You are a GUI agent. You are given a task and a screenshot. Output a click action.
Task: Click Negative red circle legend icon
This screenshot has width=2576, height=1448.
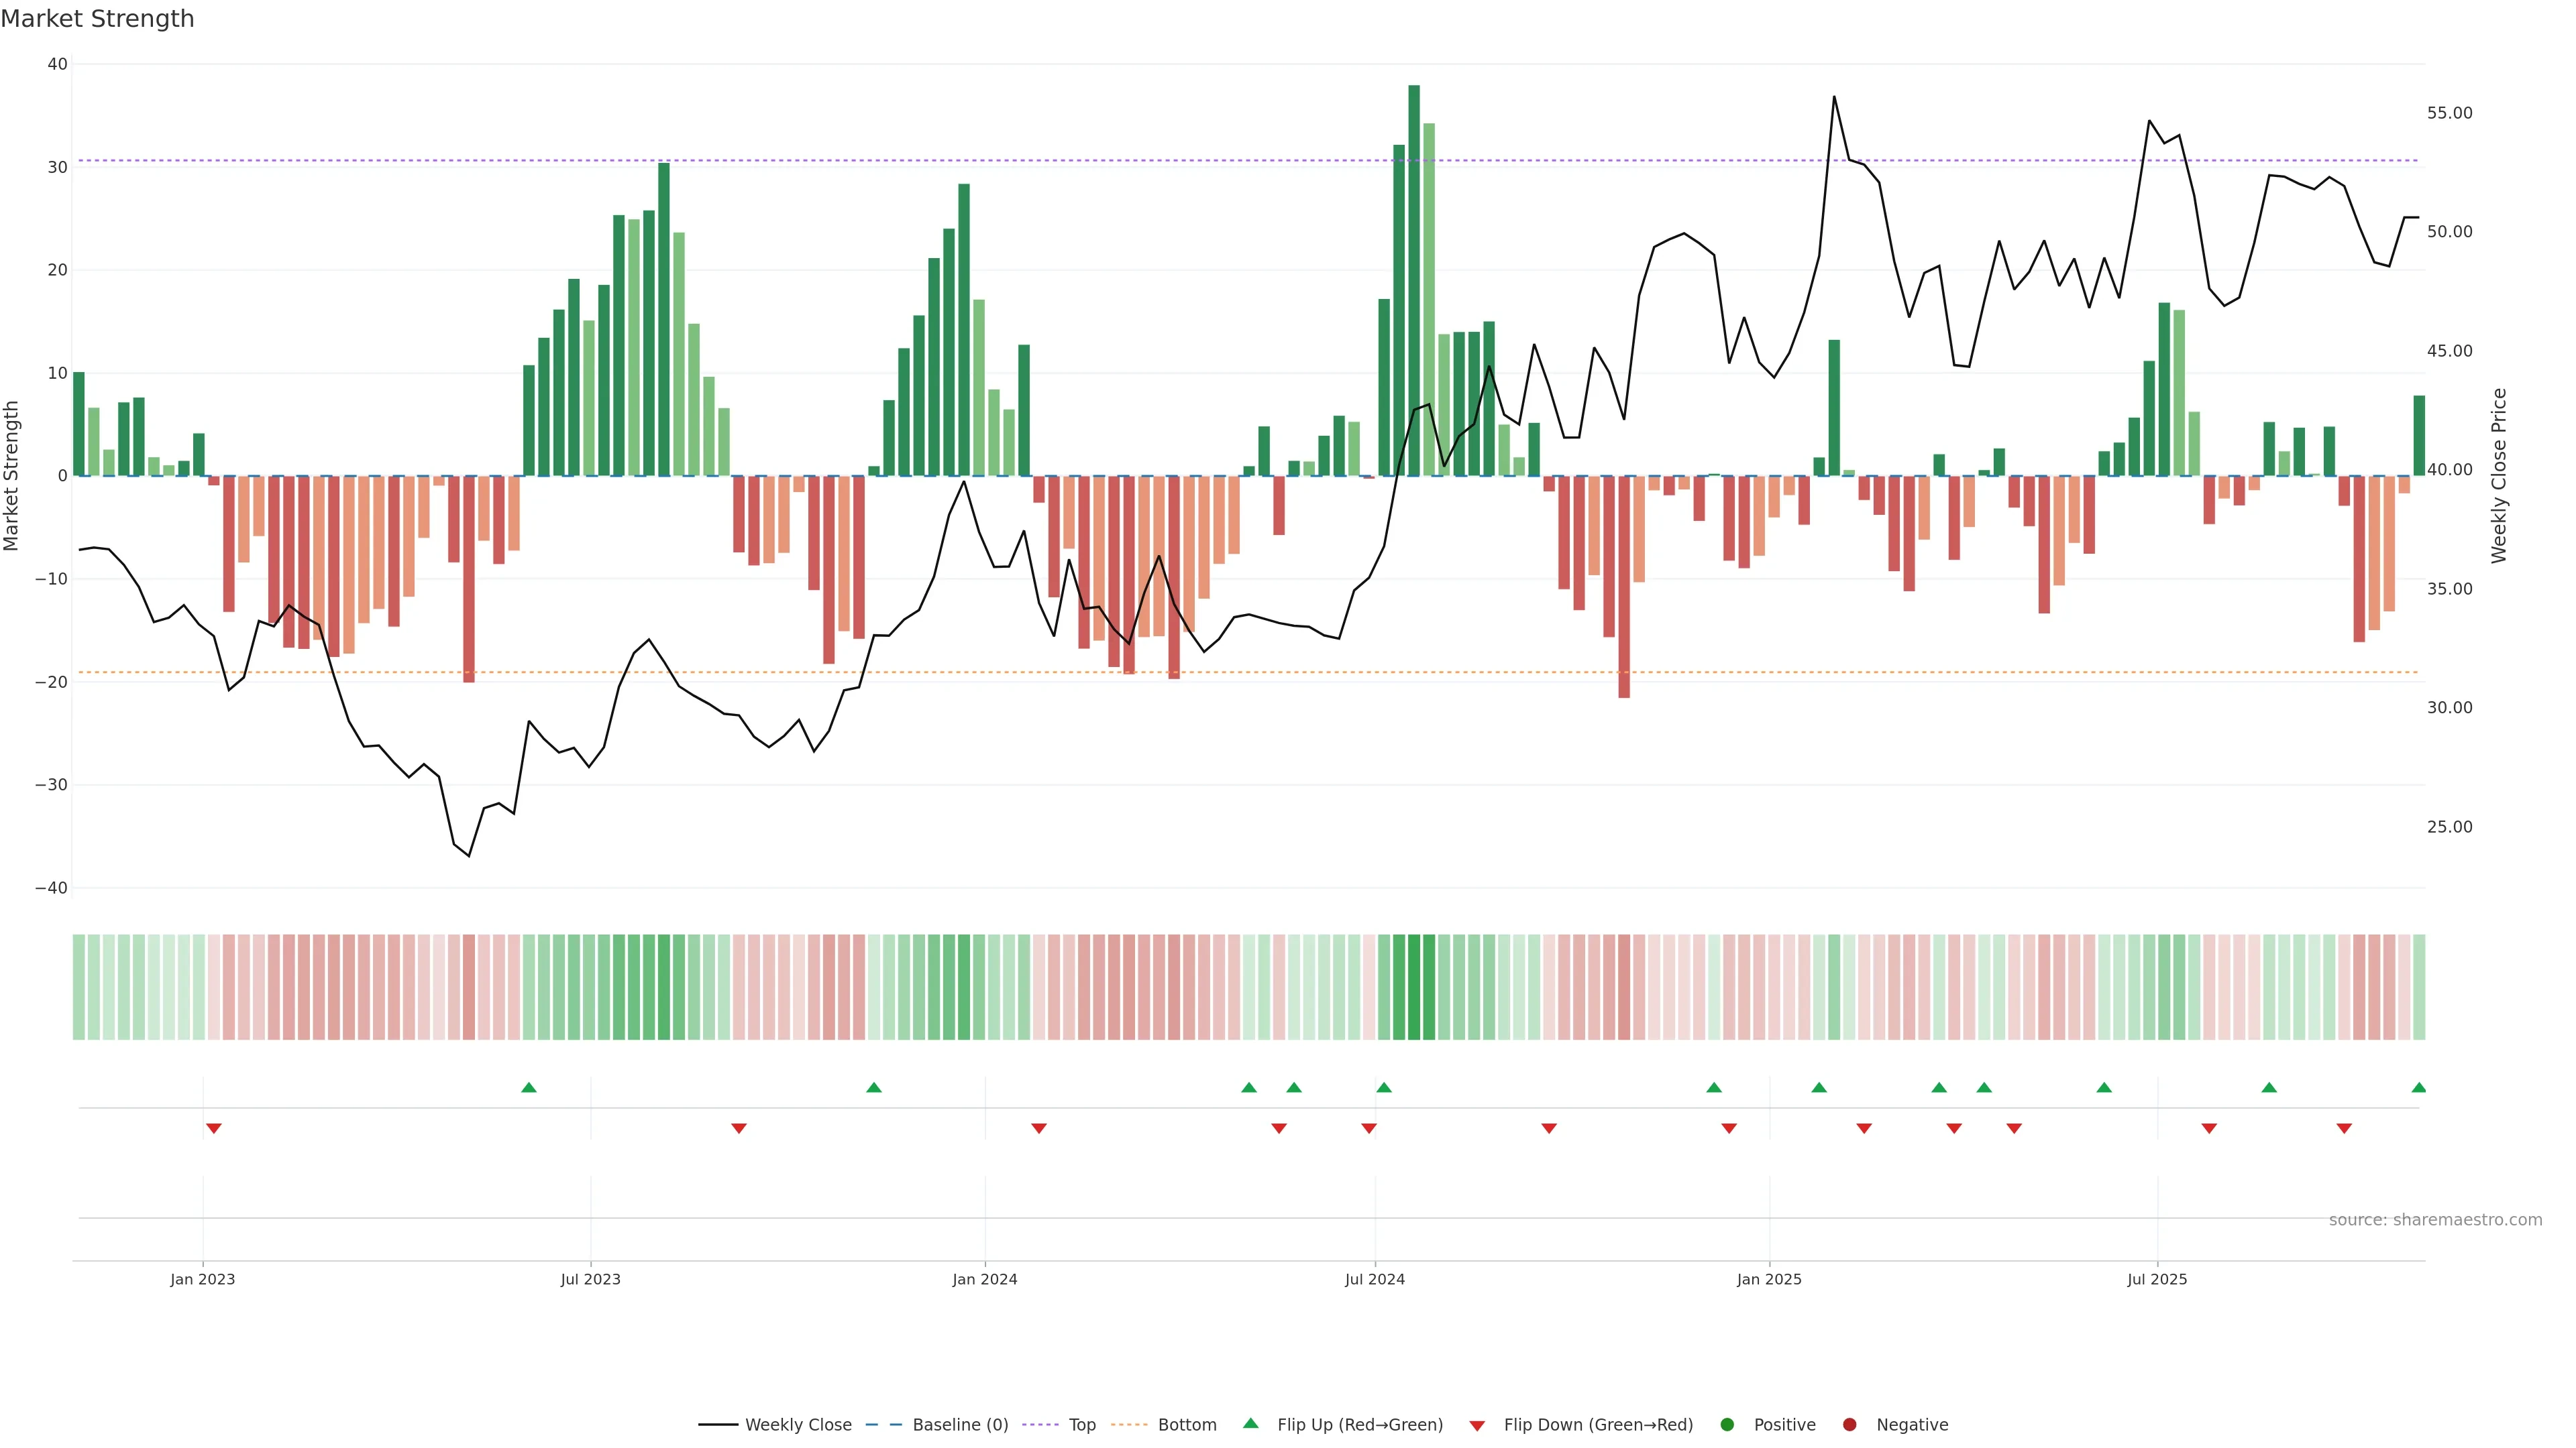[1849, 1425]
